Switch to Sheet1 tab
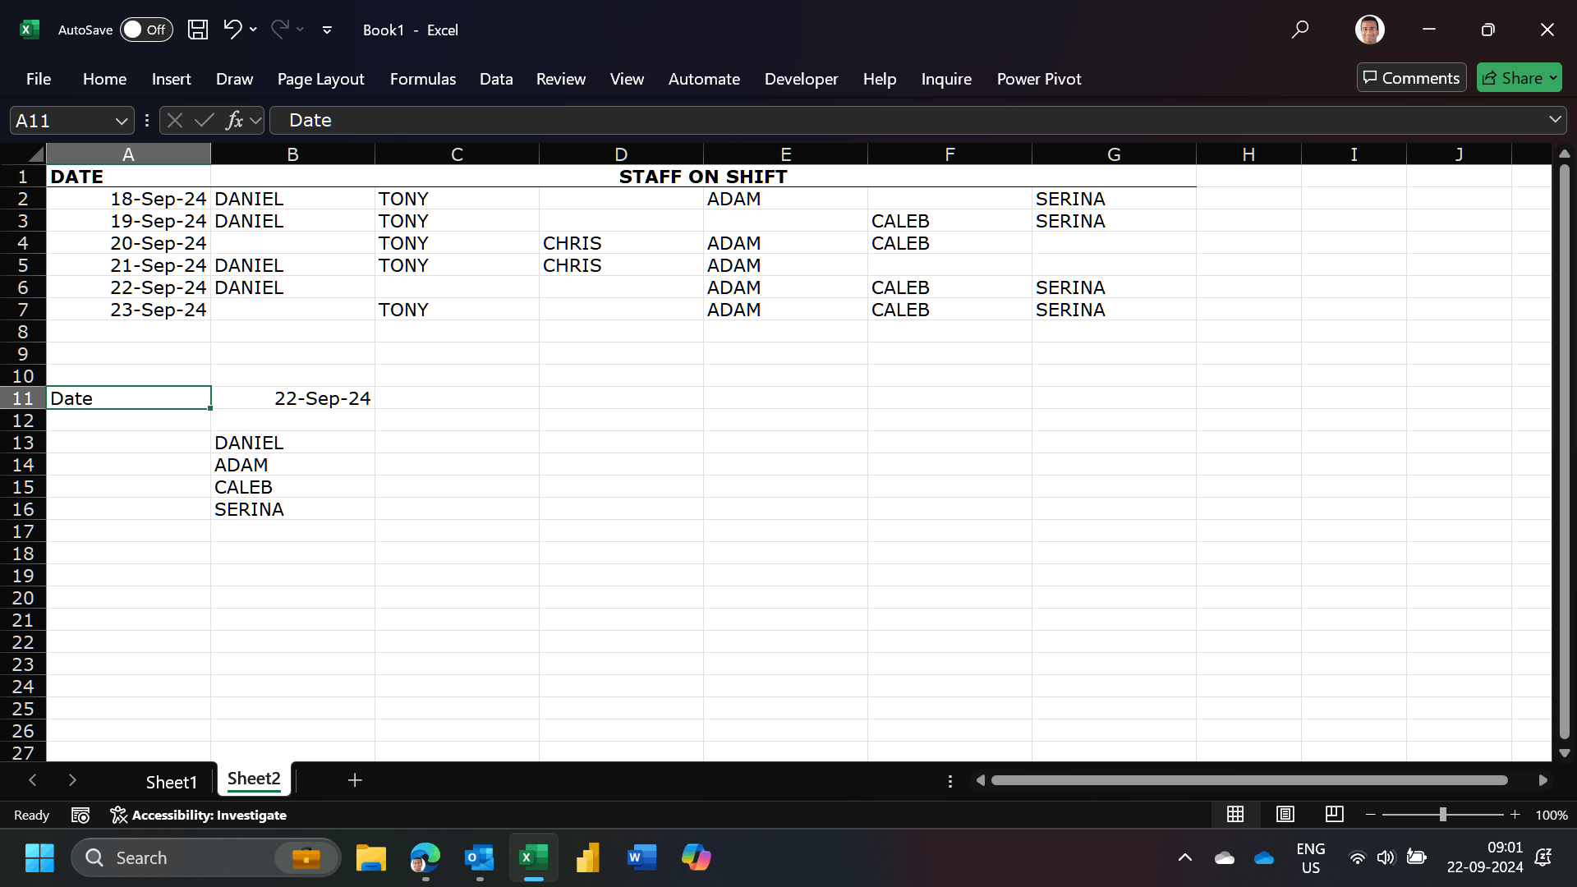 click(x=172, y=782)
